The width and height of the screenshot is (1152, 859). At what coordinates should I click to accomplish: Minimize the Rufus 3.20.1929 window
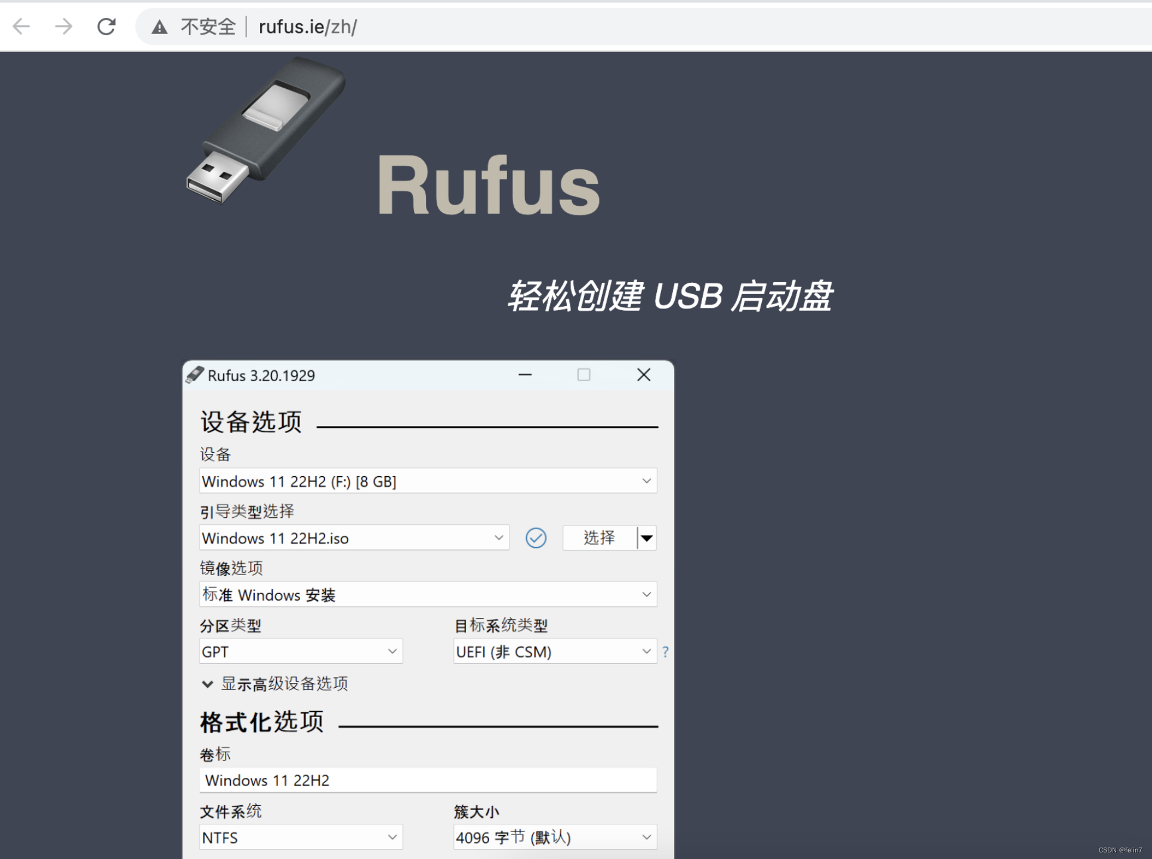525,375
